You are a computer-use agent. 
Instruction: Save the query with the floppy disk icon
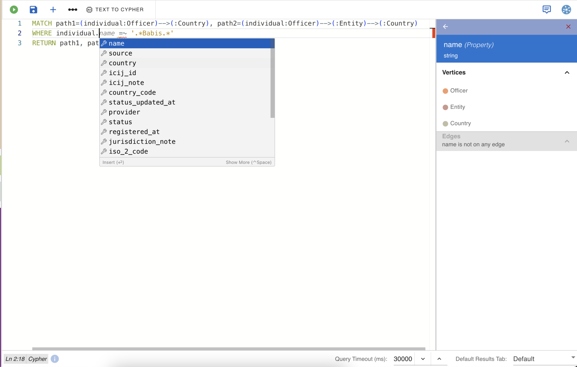33,10
